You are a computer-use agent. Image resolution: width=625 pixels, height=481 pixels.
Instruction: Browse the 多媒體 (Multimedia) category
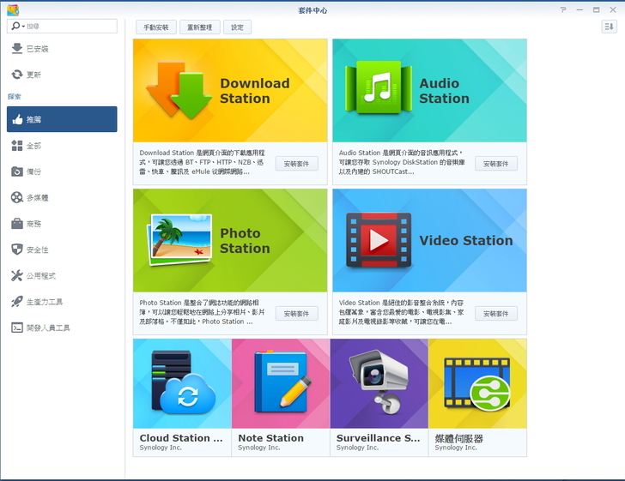[38, 197]
